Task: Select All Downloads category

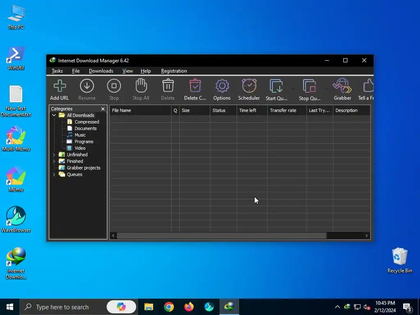Action: point(80,115)
